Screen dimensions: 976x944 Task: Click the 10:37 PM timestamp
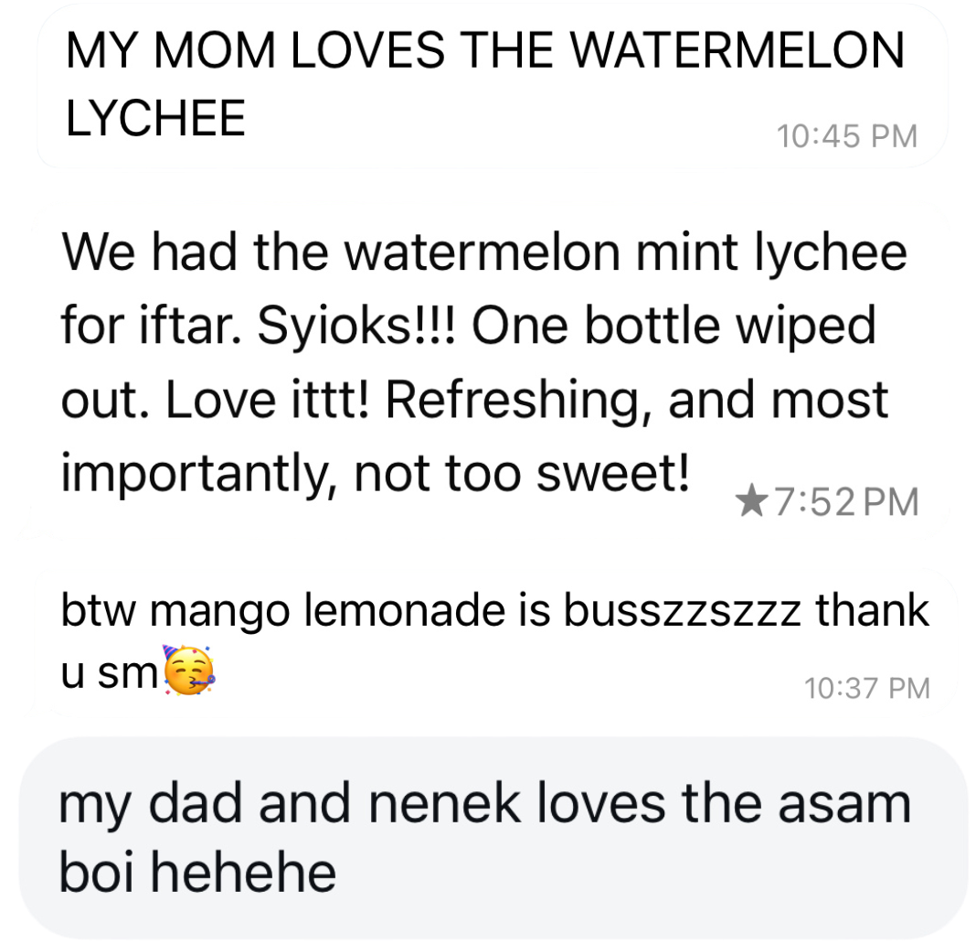(x=867, y=689)
